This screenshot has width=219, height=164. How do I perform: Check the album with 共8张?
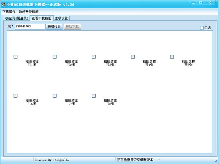point(94,96)
